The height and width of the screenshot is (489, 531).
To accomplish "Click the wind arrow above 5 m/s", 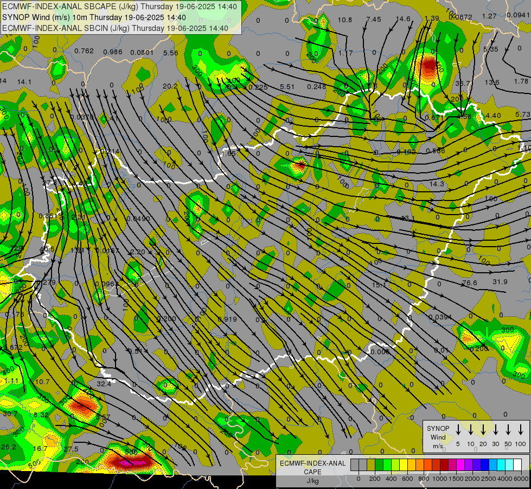I will pos(458,430).
